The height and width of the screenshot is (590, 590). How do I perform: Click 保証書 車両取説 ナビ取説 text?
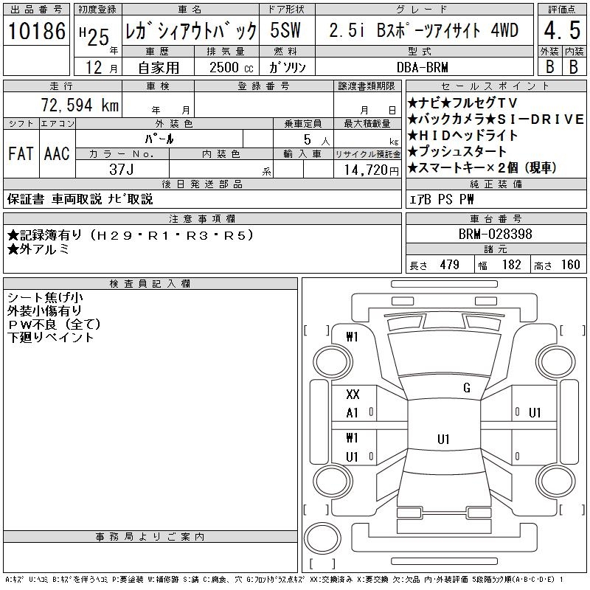tap(80, 199)
